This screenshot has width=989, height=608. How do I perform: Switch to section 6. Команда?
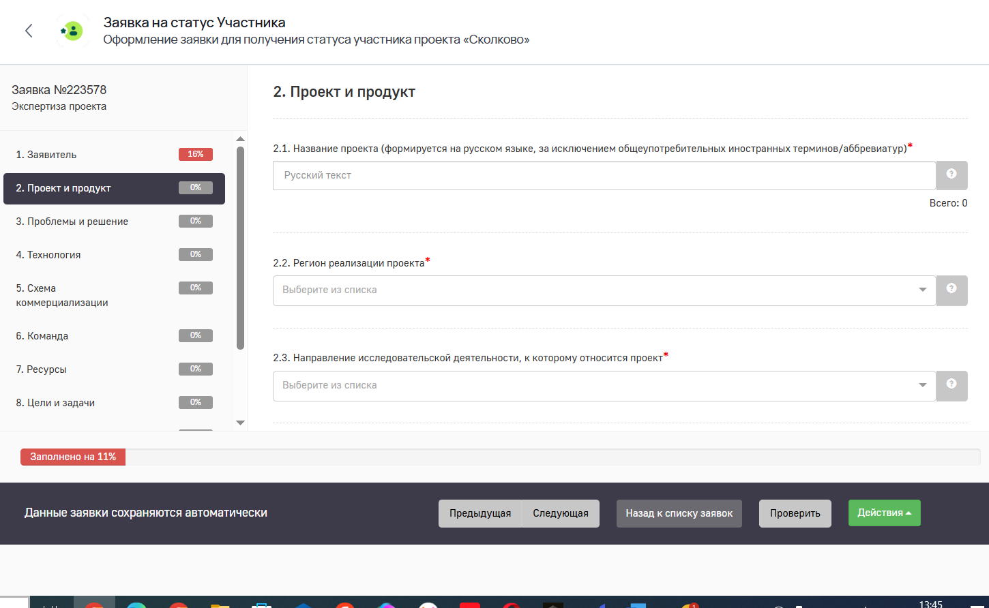click(114, 336)
